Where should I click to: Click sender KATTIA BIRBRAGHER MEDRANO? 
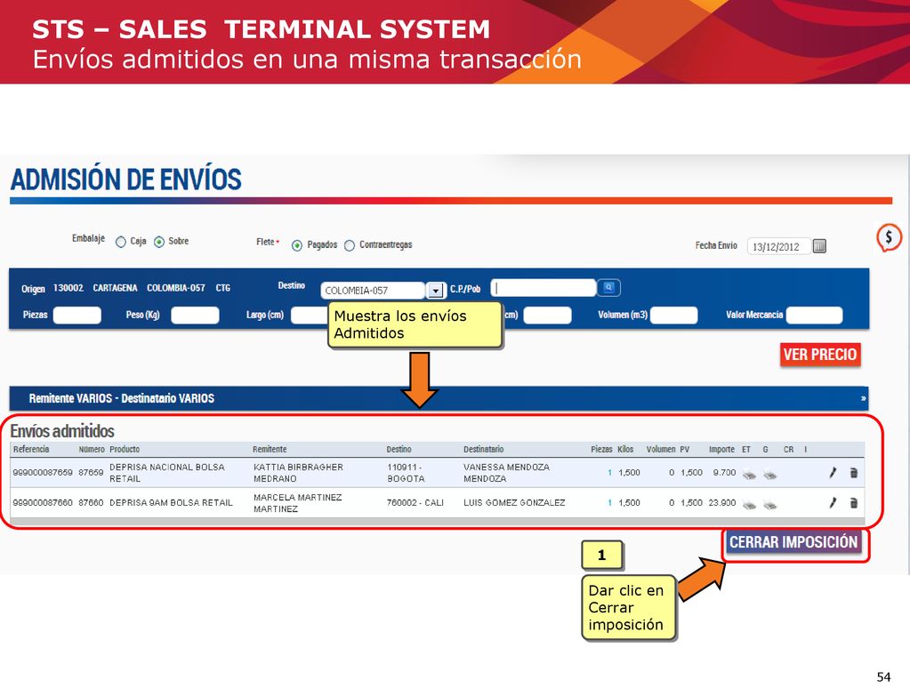[x=298, y=473]
